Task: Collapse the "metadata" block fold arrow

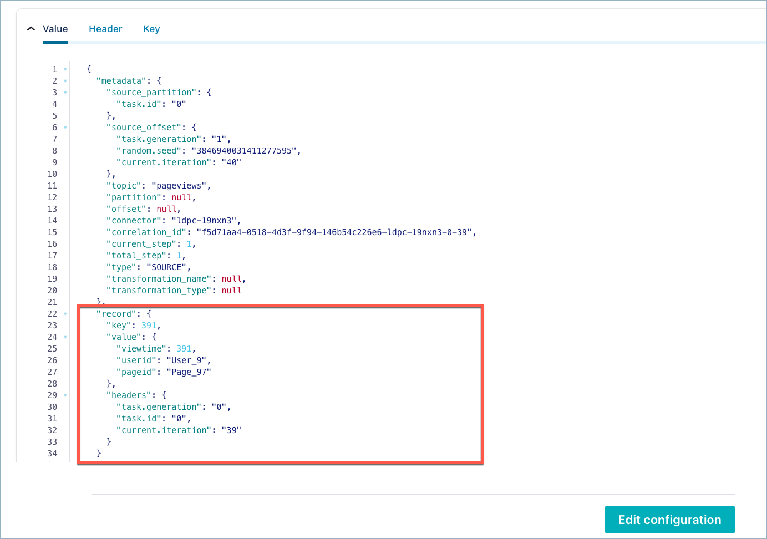Action: [65, 81]
